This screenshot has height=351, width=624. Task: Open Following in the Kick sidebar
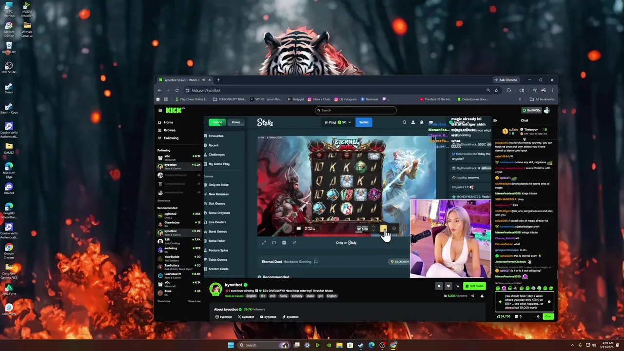(168, 138)
